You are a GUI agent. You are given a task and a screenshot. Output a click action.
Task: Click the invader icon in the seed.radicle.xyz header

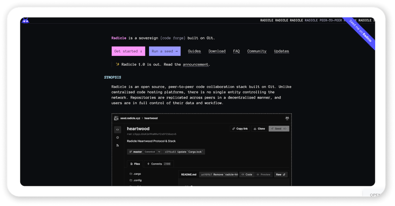287,118
